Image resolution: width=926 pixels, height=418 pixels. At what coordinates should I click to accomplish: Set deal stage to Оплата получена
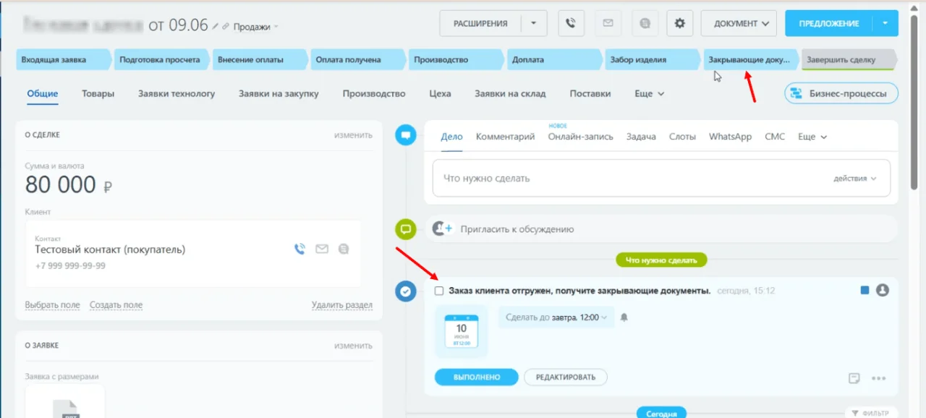click(x=358, y=59)
